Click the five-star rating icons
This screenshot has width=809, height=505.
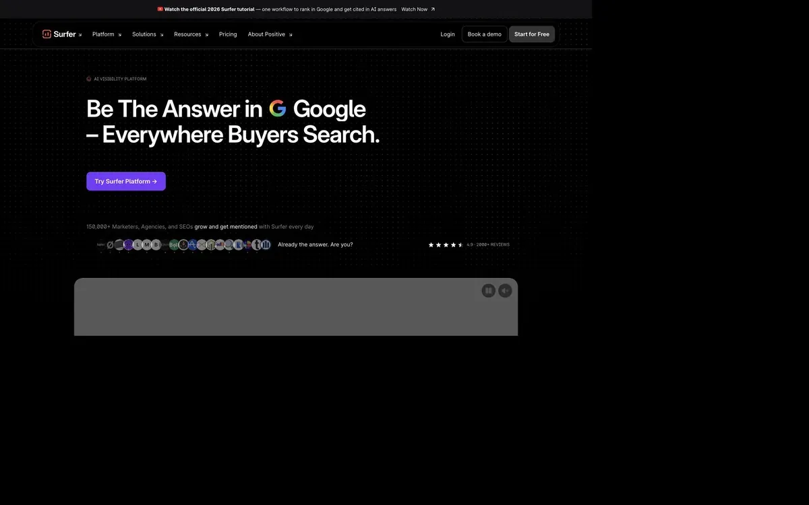click(446, 245)
